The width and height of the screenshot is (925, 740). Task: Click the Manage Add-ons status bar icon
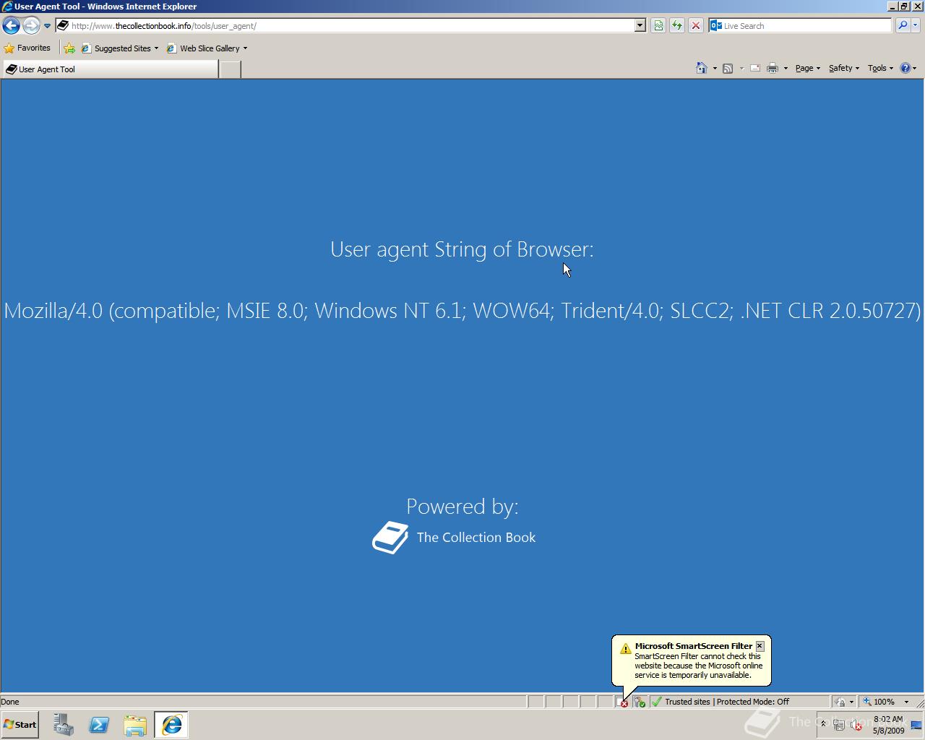pyautogui.click(x=640, y=702)
